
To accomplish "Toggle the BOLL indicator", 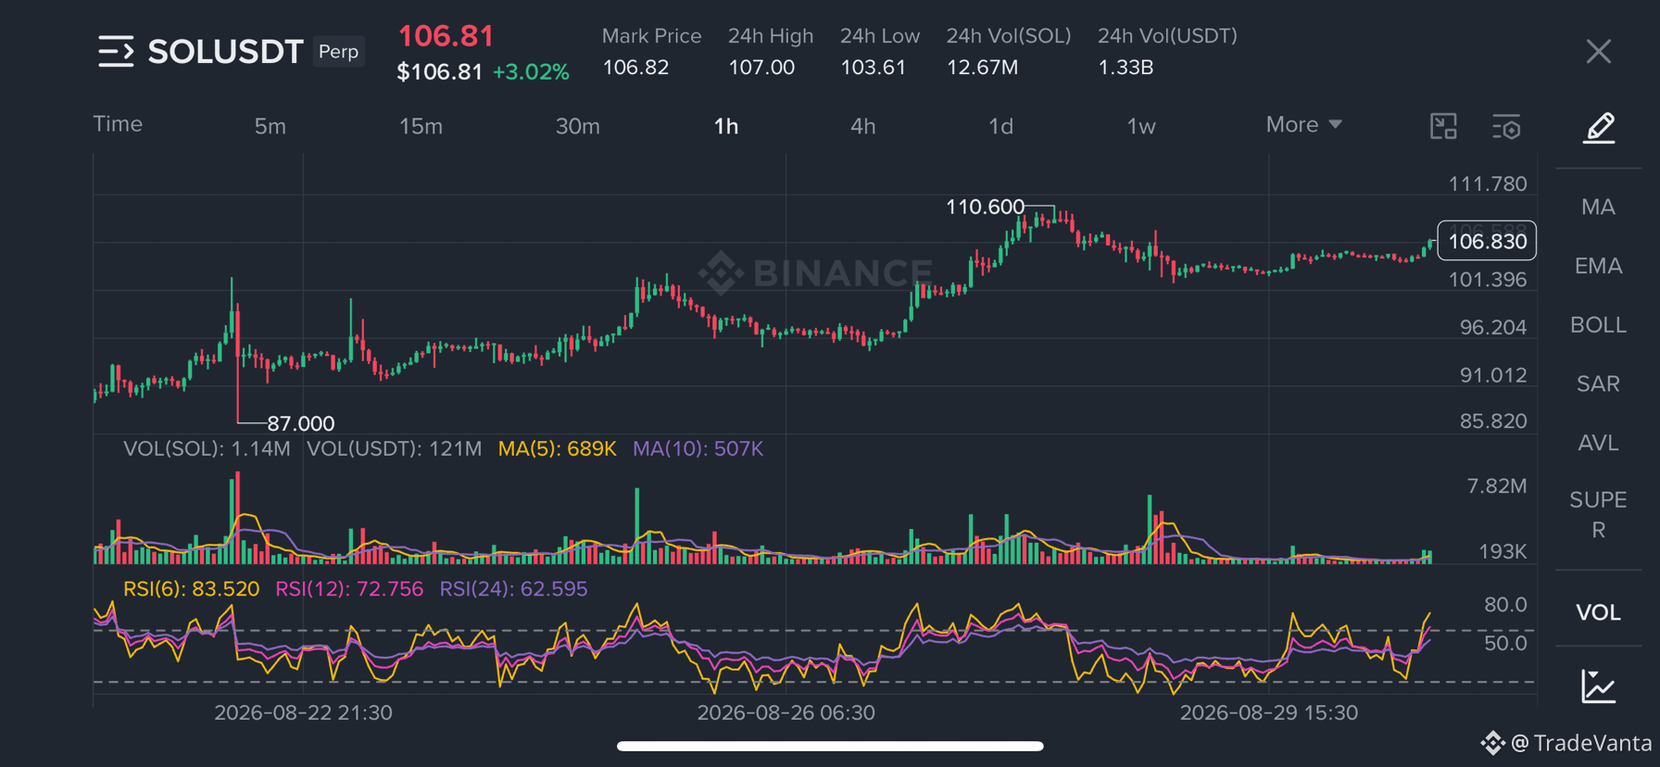I will 1598,325.
